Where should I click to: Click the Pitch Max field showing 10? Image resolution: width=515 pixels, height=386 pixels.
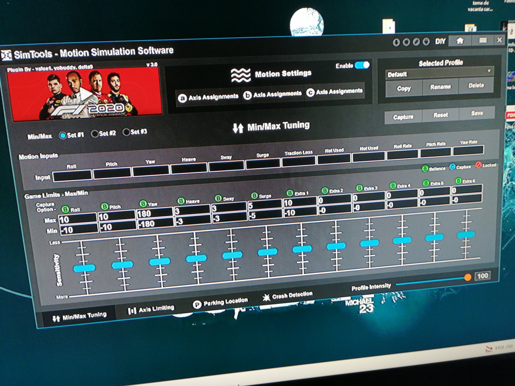click(117, 216)
